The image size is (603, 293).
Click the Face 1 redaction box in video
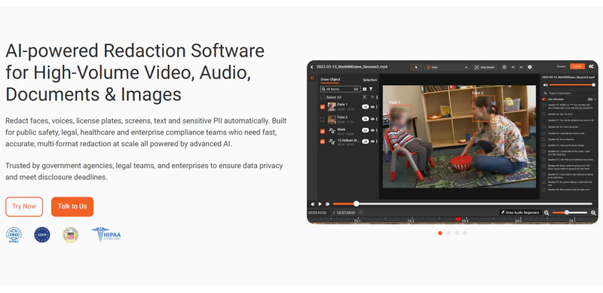[401, 118]
